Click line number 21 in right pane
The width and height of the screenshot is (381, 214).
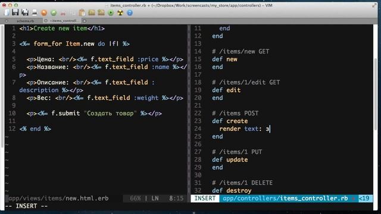click(x=198, y=106)
